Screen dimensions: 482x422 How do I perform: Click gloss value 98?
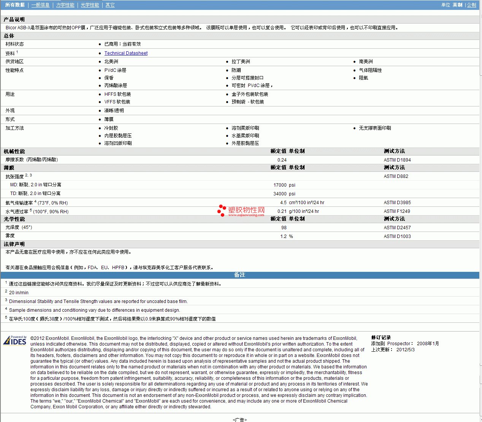pos(284,228)
